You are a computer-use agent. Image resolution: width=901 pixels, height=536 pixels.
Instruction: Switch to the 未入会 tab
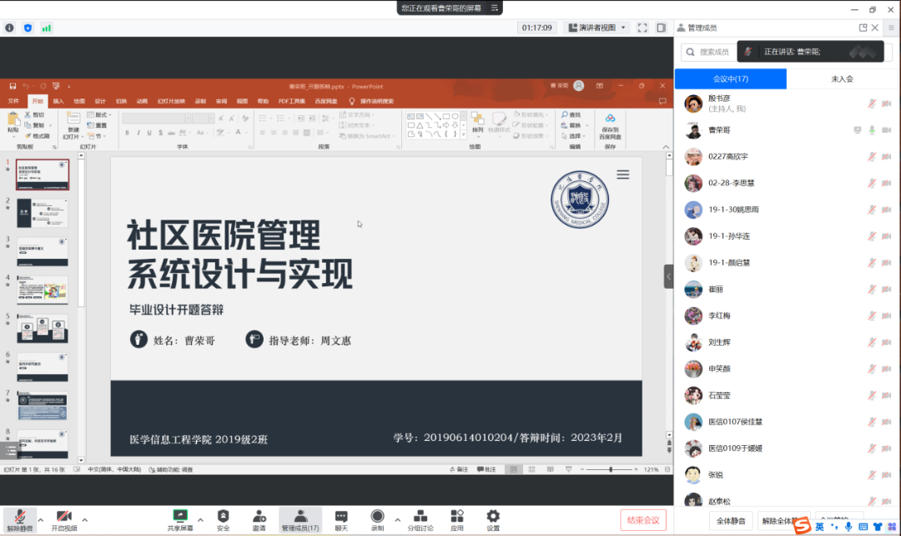[842, 78]
